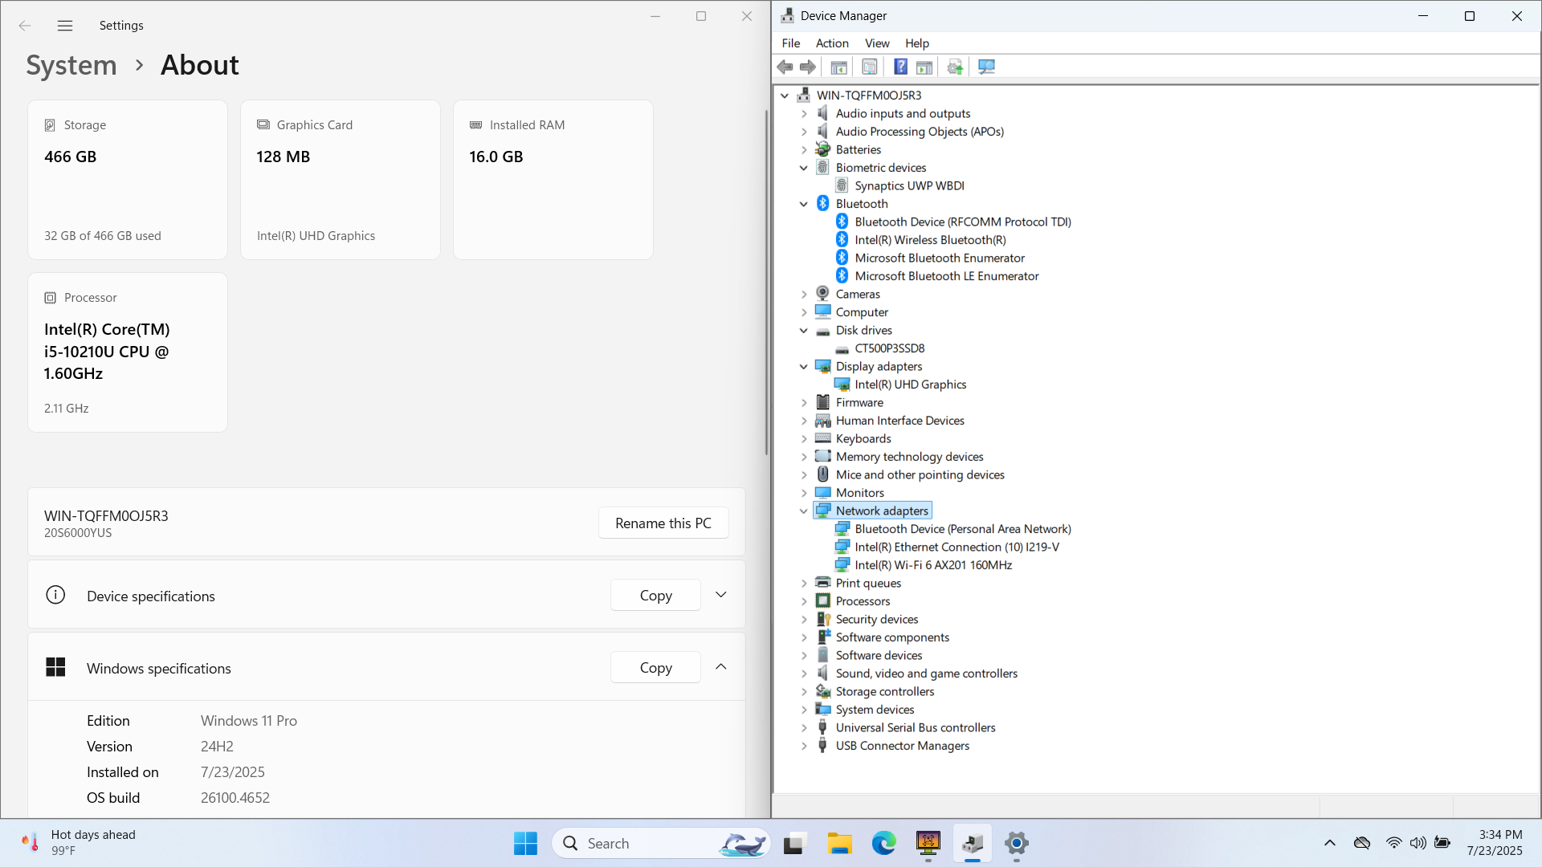1542x867 pixels.
Task: Click the Forward arrow in Device Manager toolbar
Action: tap(808, 67)
